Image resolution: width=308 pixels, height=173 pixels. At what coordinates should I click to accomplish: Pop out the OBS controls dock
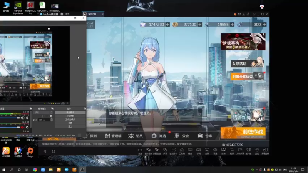pos(85,108)
